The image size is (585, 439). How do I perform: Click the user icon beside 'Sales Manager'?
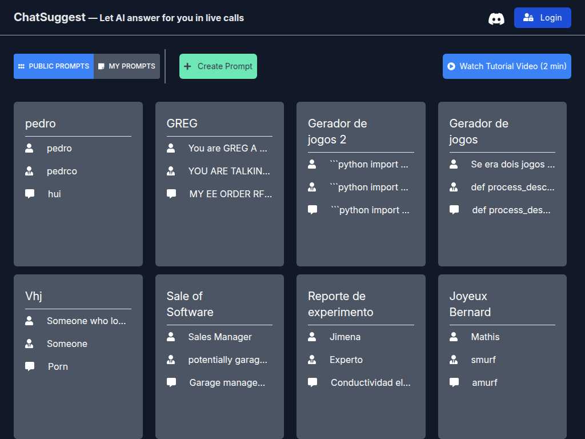tap(171, 337)
